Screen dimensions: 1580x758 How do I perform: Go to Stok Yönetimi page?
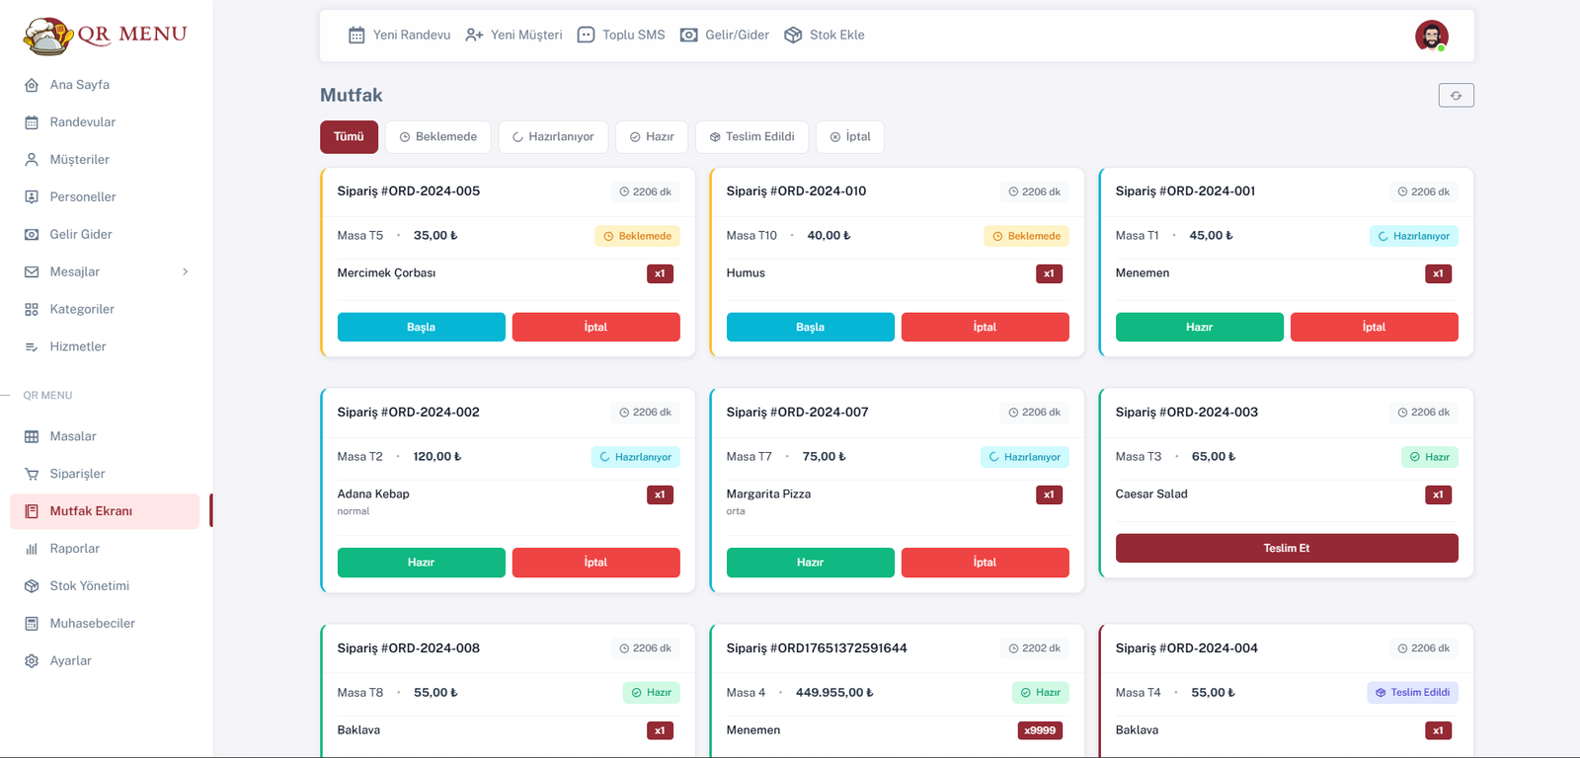[89, 586]
